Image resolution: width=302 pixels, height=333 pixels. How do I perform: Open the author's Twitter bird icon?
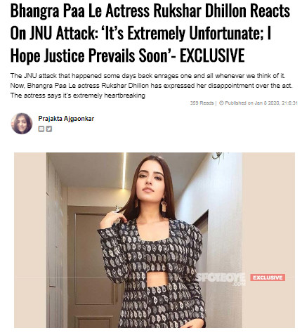tap(48, 129)
